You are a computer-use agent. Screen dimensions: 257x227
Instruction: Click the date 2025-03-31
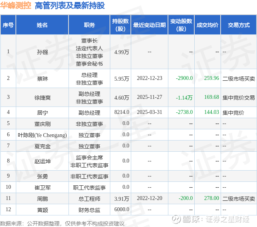tap(149, 112)
